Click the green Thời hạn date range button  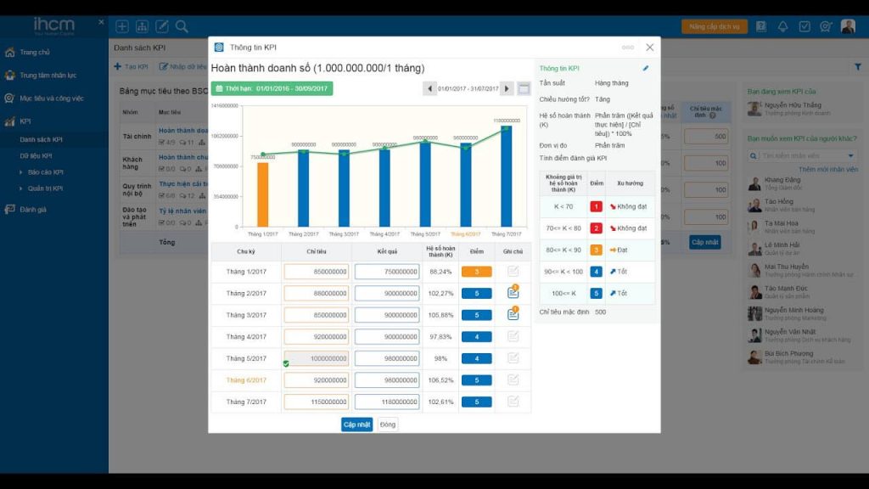[x=272, y=88]
